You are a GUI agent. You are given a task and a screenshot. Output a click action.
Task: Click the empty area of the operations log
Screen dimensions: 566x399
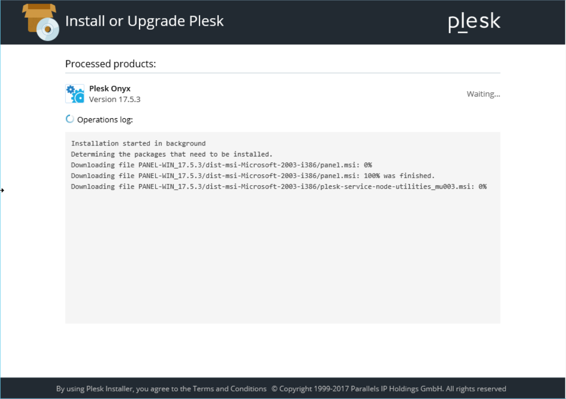tap(282, 257)
